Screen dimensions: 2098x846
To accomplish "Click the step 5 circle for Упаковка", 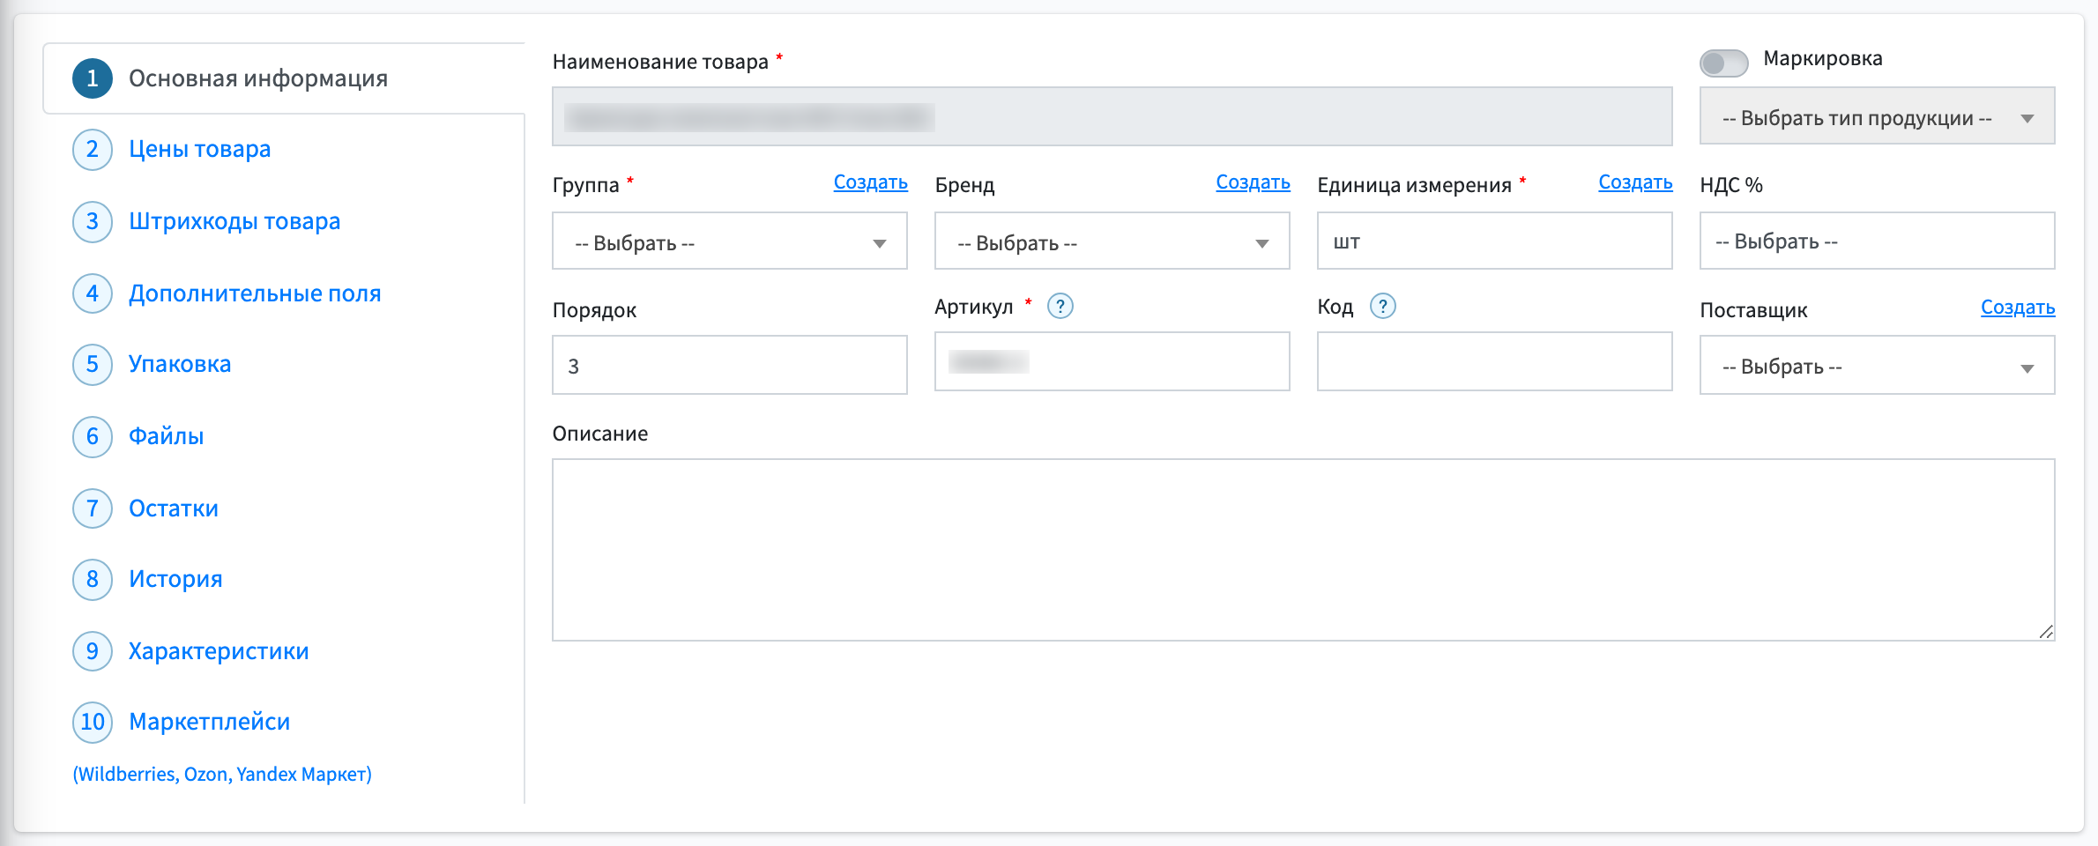I will click(x=93, y=365).
